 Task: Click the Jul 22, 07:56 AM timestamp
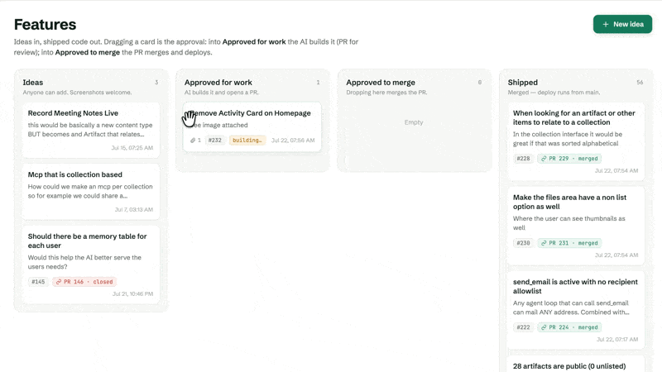(293, 140)
